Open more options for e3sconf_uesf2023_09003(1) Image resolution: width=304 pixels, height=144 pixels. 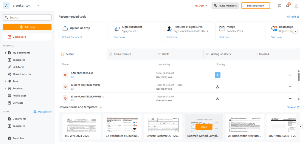point(291,99)
